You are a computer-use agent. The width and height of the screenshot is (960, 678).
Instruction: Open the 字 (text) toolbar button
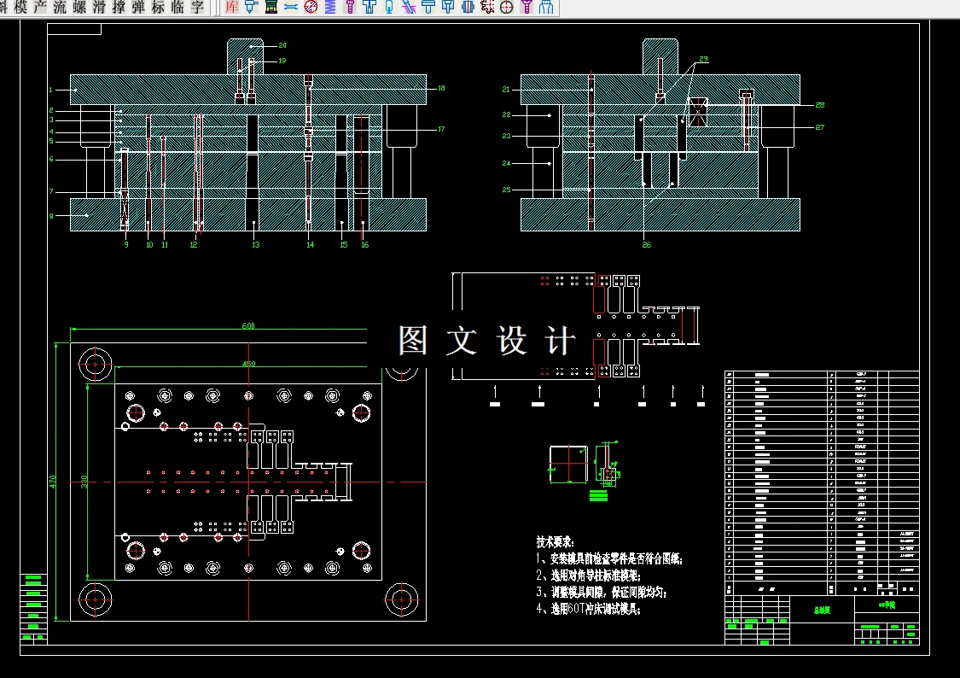[x=197, y=8]
